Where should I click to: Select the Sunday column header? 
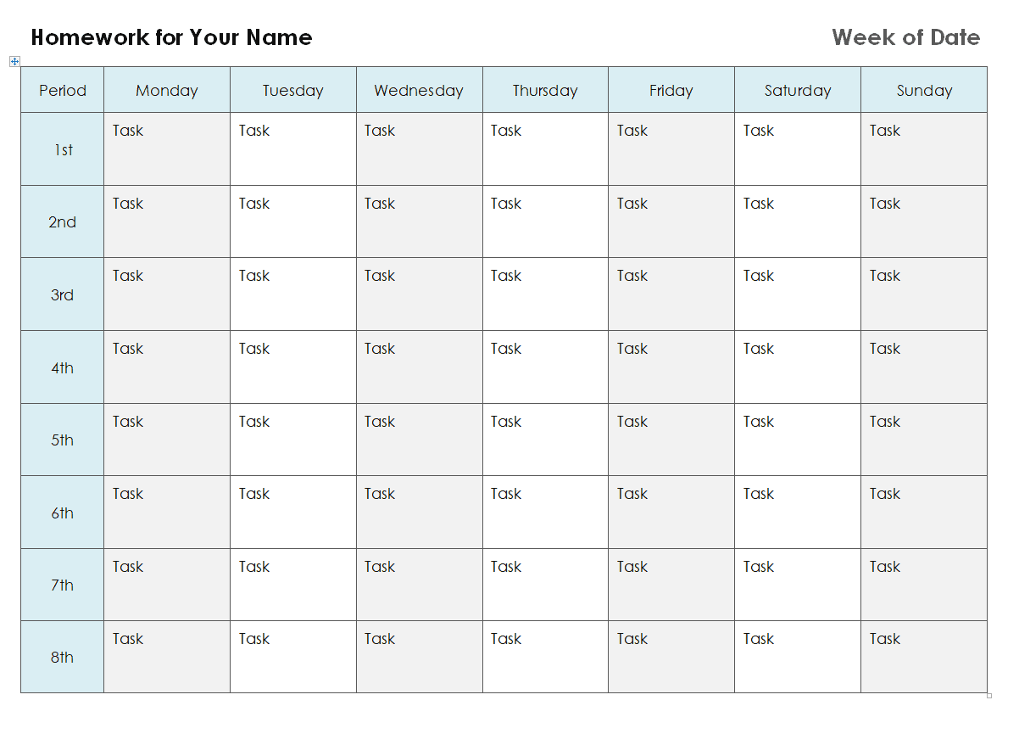point(924,90)
